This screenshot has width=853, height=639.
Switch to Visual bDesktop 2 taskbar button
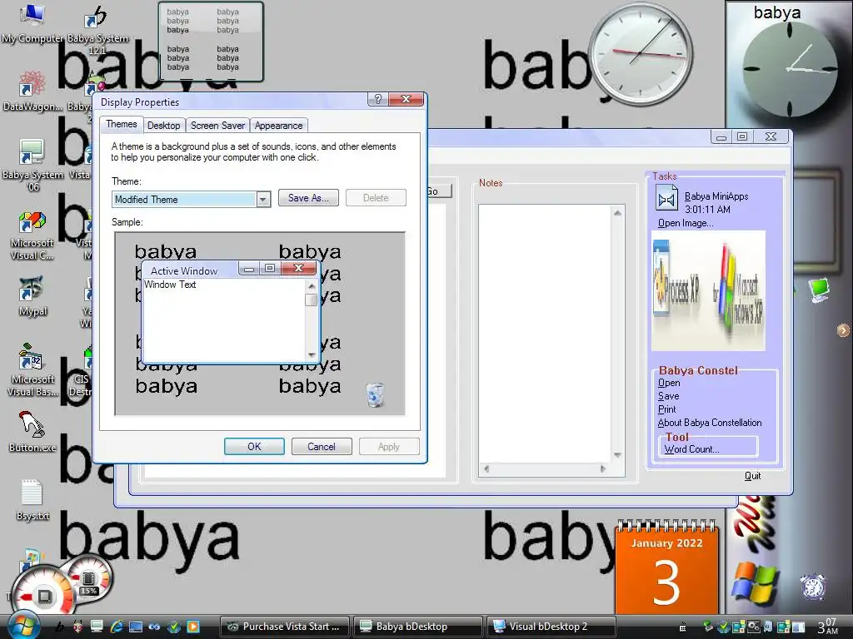(x=551, y=627)
